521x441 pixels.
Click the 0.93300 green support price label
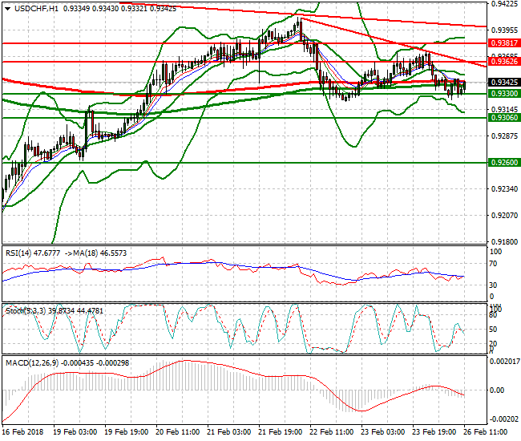click(x=504, y=94)
